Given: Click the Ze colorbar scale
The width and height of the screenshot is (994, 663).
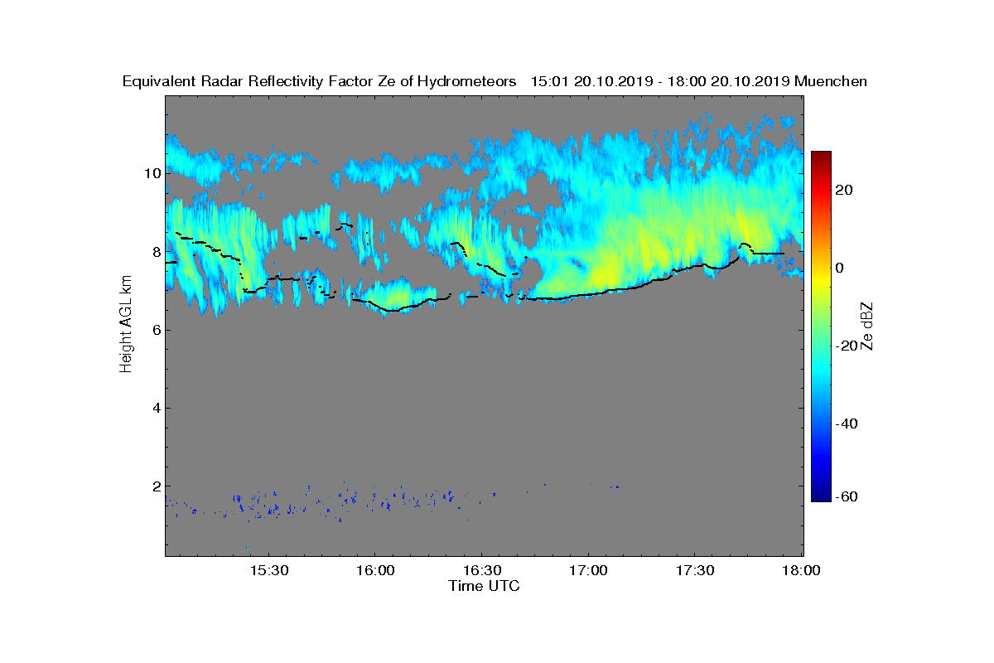Looking at the screenshot, I should pos(821,327).
